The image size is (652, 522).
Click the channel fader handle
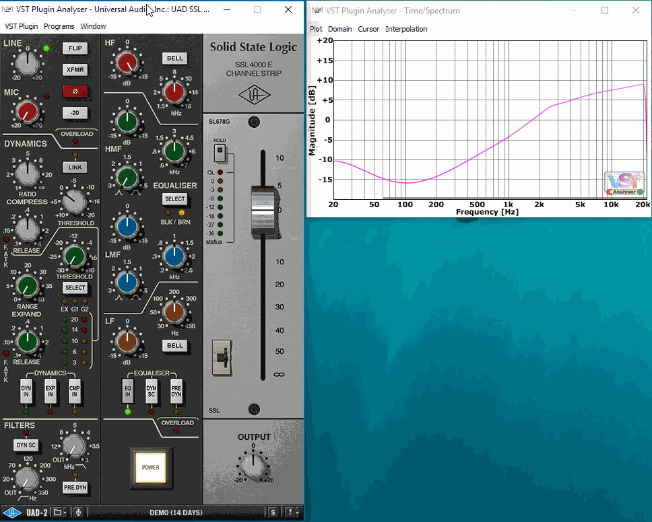263,211
